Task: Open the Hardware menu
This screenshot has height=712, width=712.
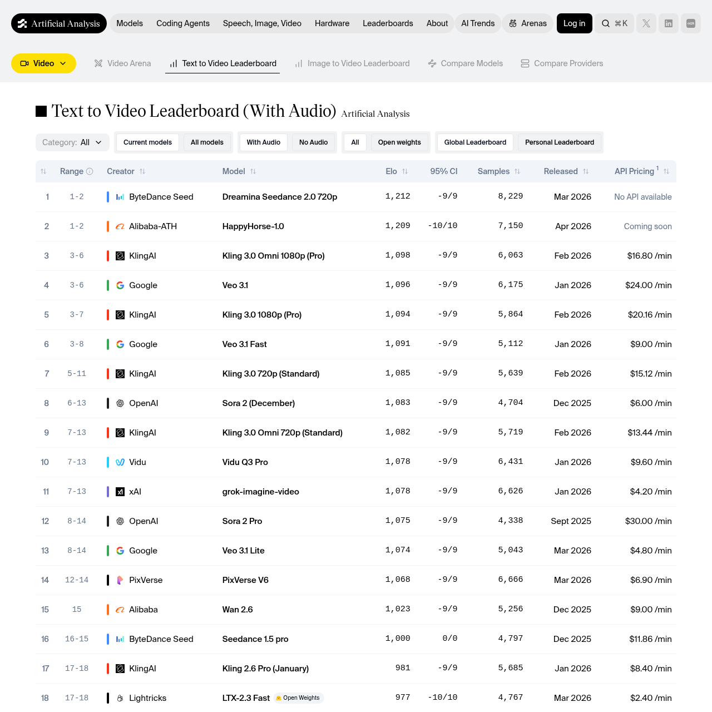Action: coord(332,23)
